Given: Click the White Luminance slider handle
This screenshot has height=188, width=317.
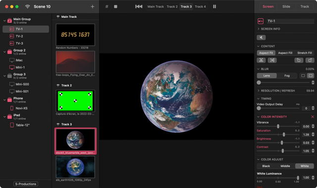Looking at the screenshot, I should click(x=298, y=178).
